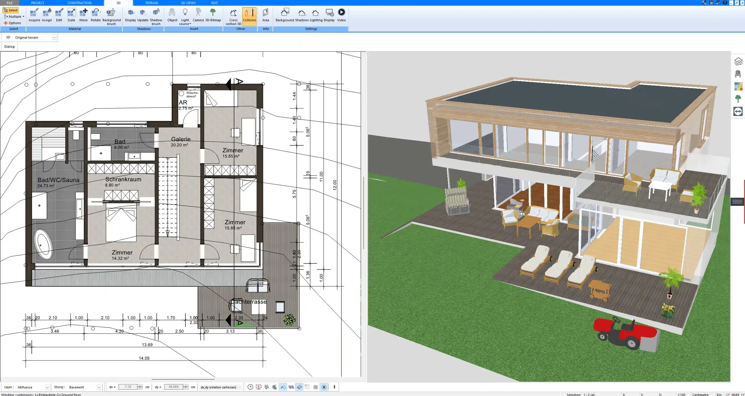This screenshot has height=396, width=745.
Task: Open the help question mark icon
Action: [x=725, y=3]
